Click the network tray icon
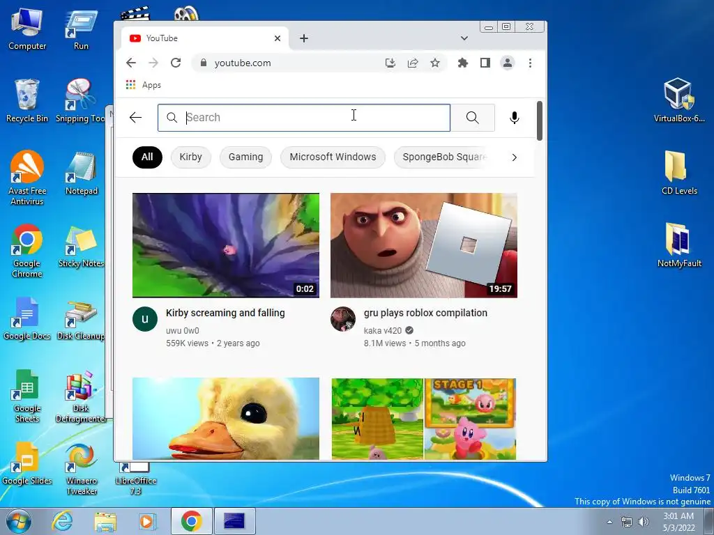This screenshot has width=714, height=535. 627,522
